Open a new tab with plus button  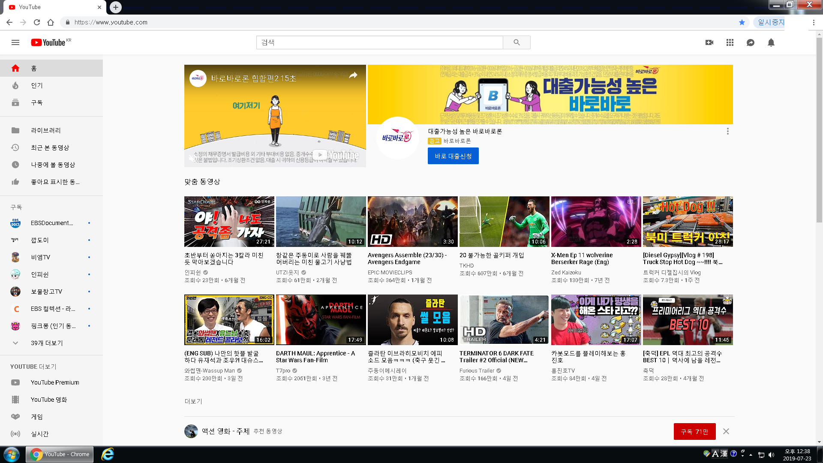[116, 7]
